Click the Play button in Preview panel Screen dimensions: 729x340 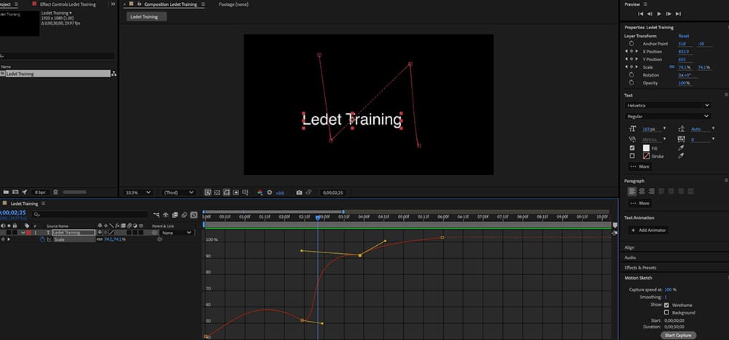click(x=659, y=14)
